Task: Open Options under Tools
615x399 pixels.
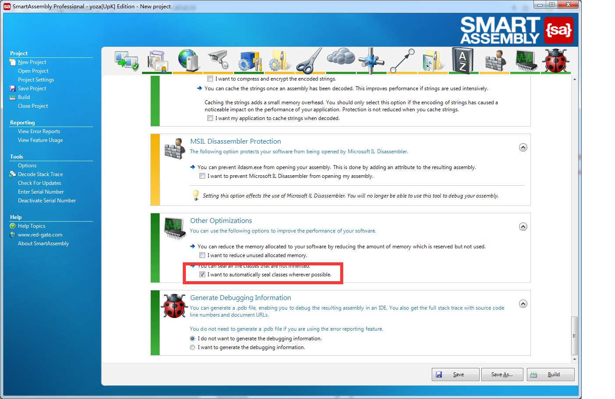Action: tap(27, 166)
